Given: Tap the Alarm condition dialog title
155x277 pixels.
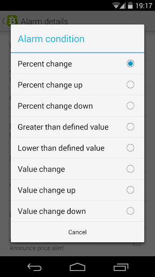Looking at the screenshot, I should [x=51, y=39].
